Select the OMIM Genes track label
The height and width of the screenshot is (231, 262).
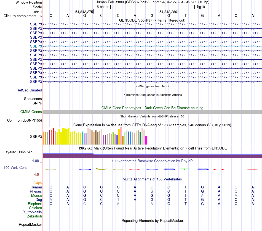(31, 112)
